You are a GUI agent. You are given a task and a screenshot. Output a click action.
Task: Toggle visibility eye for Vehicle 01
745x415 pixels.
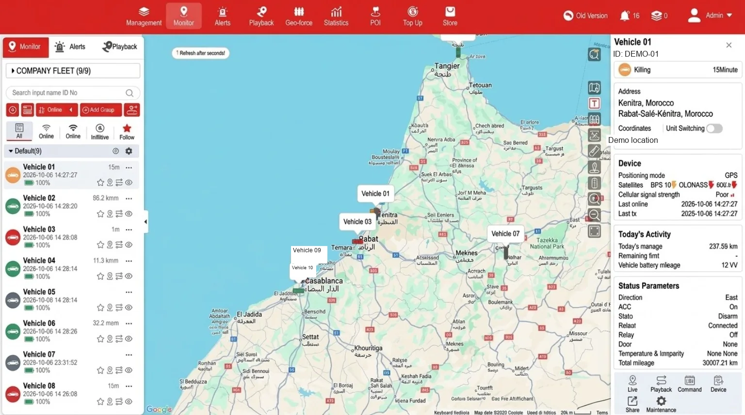click(129, 183)
